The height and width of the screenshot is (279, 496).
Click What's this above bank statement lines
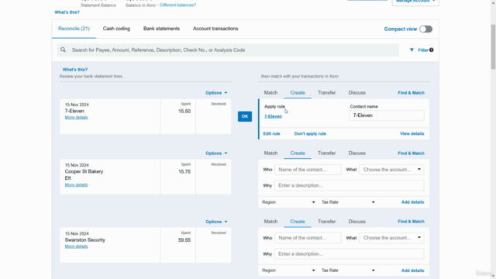click(x=75, y=70)
